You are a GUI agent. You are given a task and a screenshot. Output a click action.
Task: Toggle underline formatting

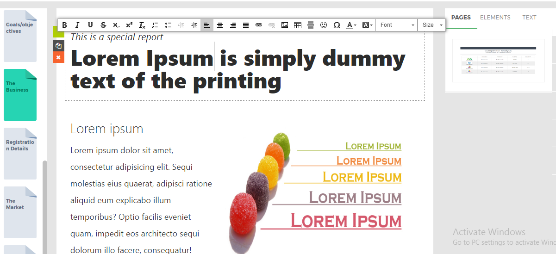pyautogui.click(x=90, y=25)
